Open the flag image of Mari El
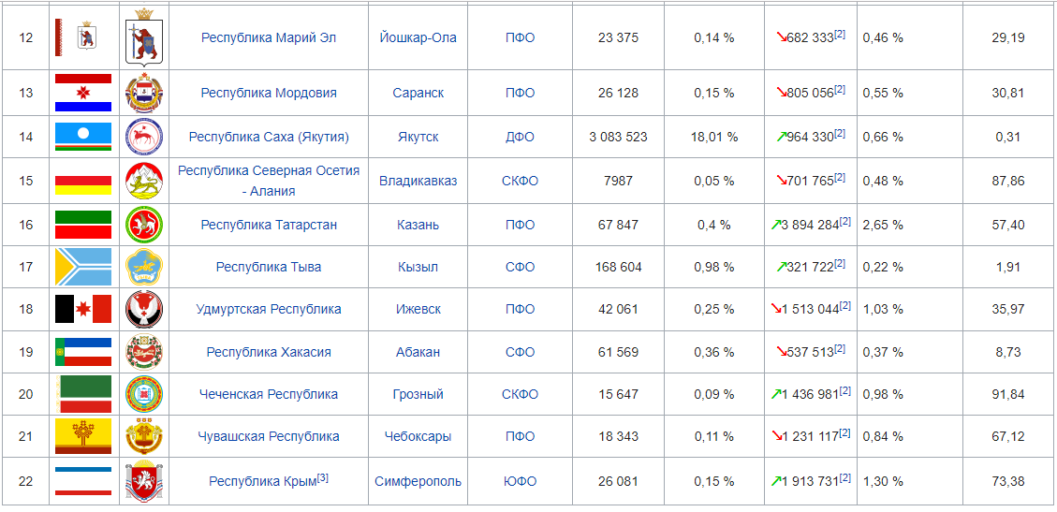This screenshot has width=1057, height=512. [83, 37]
